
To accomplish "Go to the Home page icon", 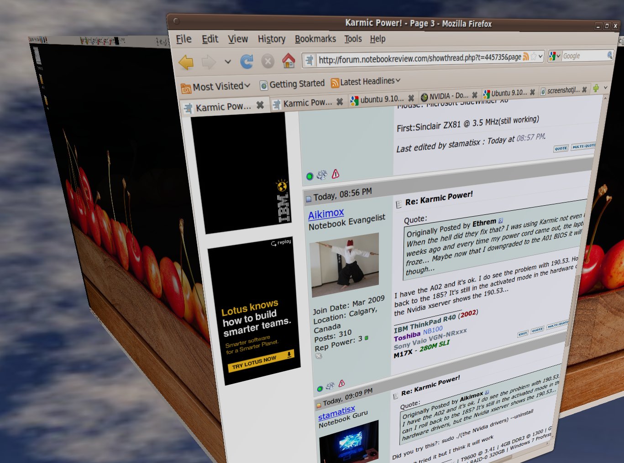I will pos(288,60).
